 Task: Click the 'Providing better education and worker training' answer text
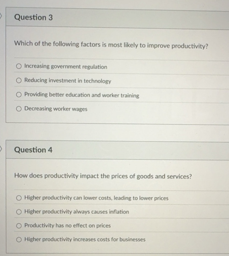(82, 95)
